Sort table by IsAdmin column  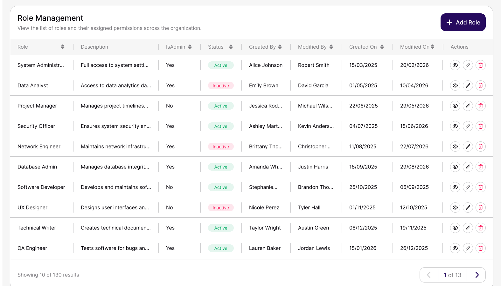(190, 47)
